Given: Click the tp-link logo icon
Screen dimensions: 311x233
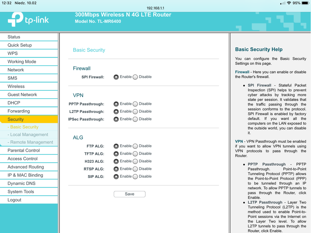Looking at the screenshot, I should tap(16, 20).
